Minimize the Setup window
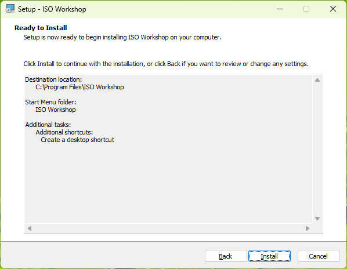Viewport: 347px width, 269px height. click(280, 9)
